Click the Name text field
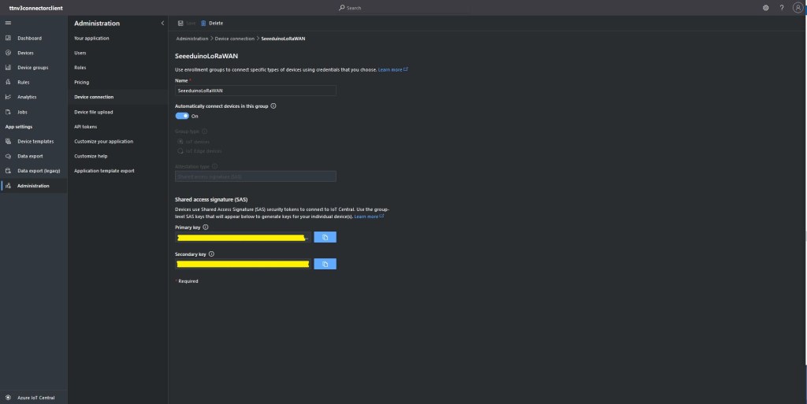 pyautogui.click(x=255, y=91)
